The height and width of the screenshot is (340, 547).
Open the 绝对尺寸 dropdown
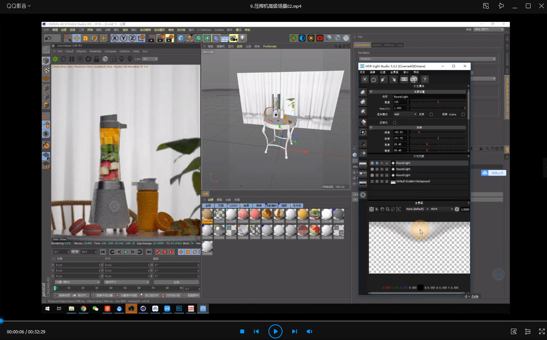point(127,282)
